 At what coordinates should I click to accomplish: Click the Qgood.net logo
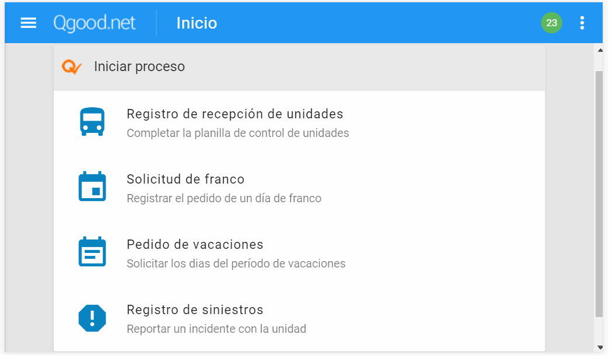[95, 23]
